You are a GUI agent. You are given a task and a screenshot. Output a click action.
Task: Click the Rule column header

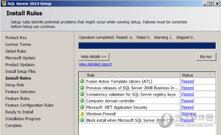click(x=133, y=75)
